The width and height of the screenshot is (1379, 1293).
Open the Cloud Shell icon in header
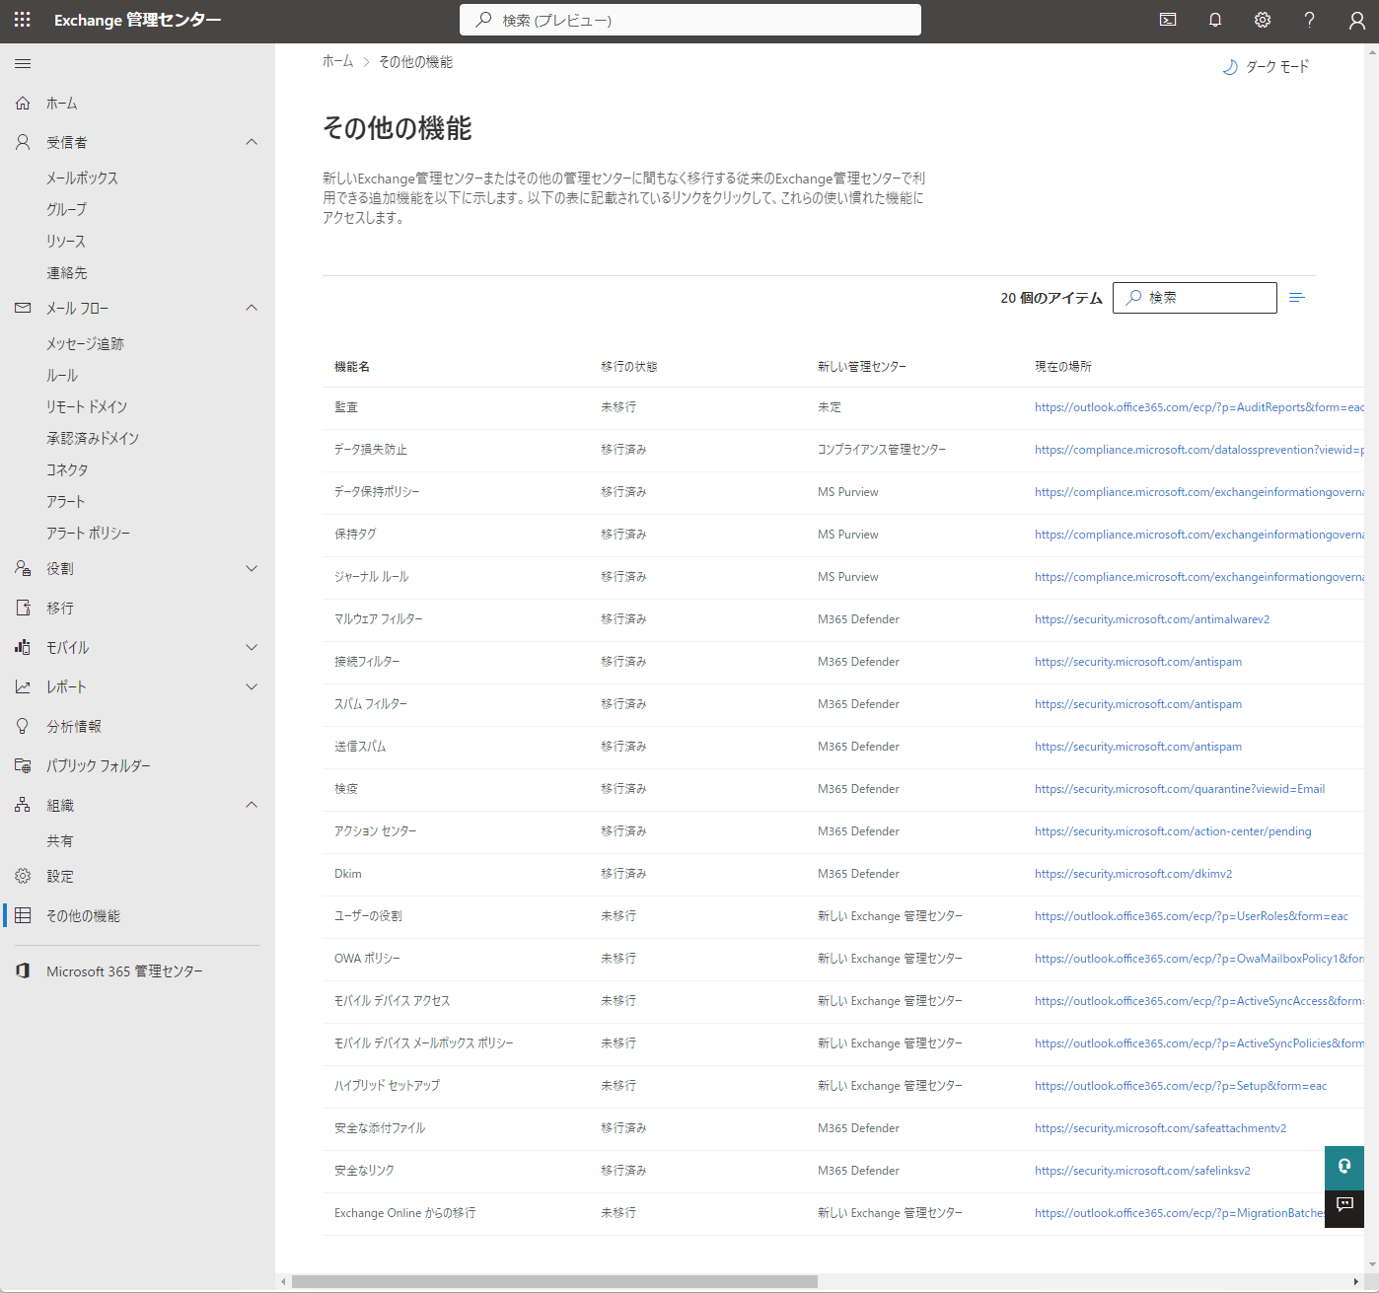1168,20
